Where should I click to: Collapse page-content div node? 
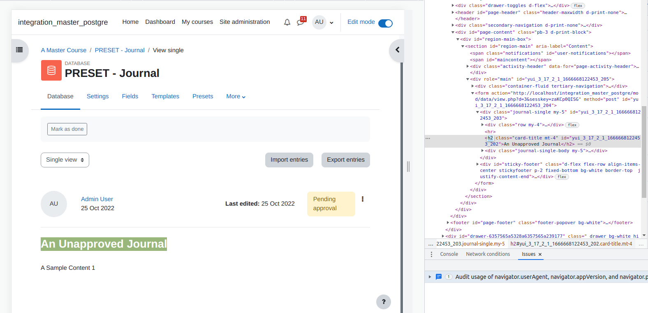click(x=453, y=32)
